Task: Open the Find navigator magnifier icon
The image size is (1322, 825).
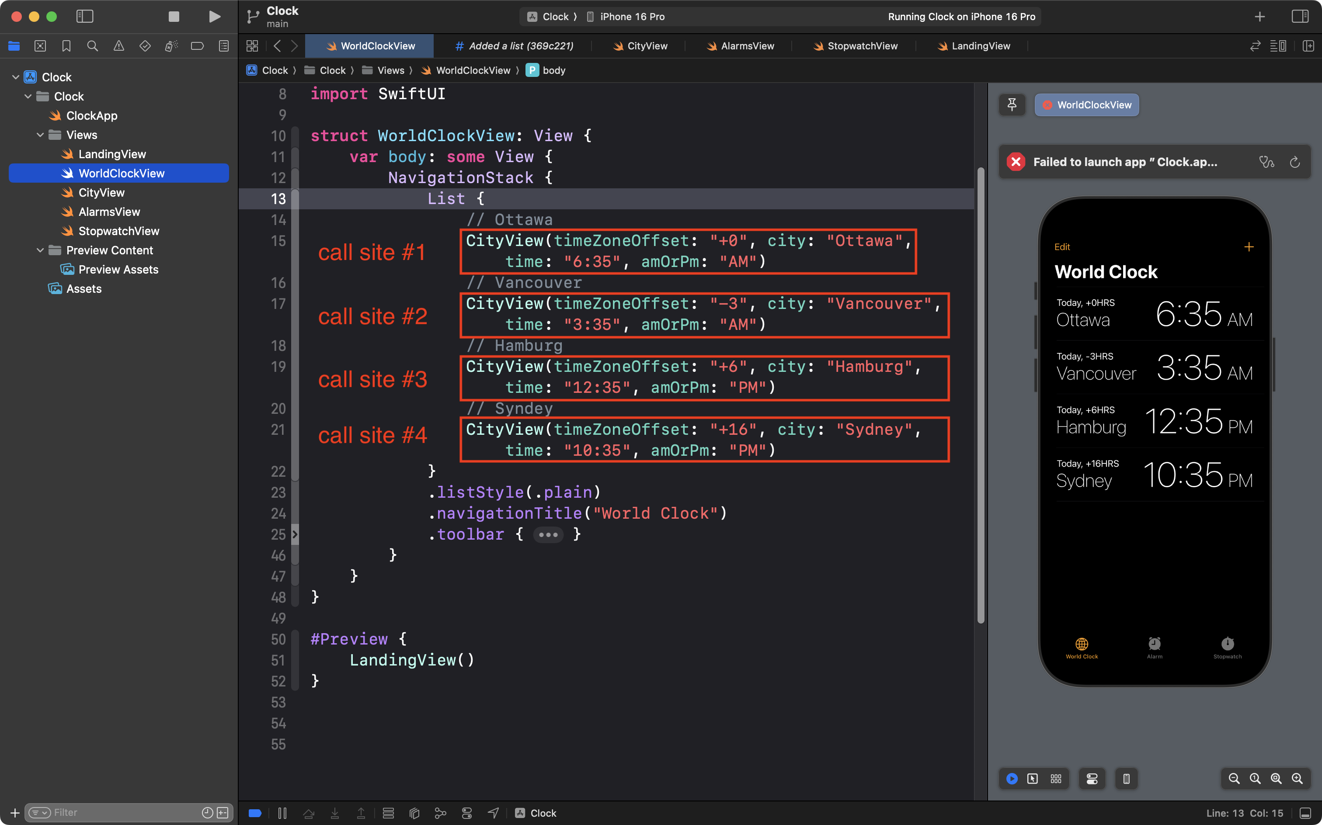Action: click(92, 46)
